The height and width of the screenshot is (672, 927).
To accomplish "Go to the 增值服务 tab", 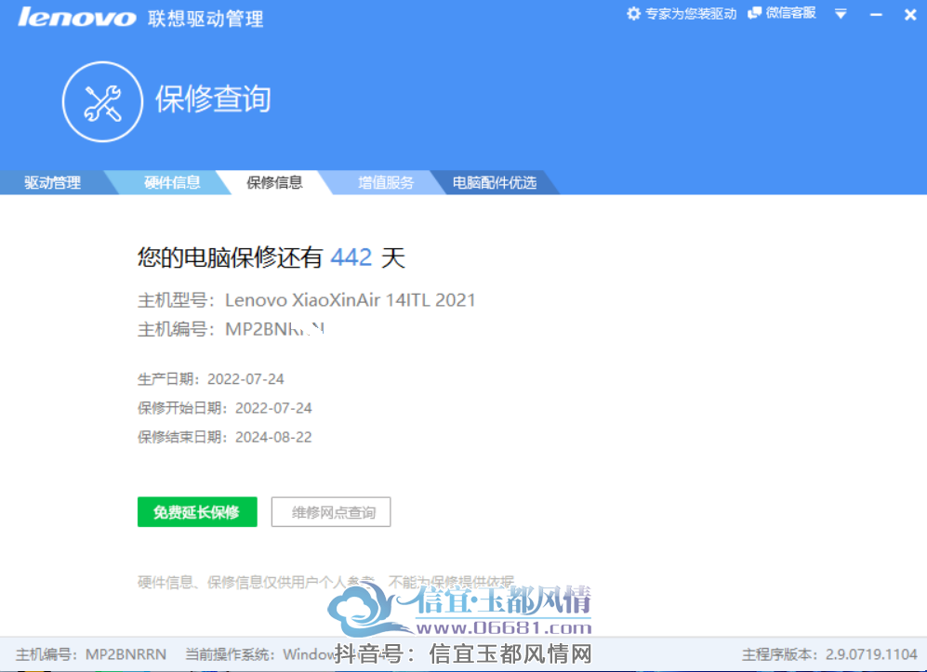I will coord(386,182).
